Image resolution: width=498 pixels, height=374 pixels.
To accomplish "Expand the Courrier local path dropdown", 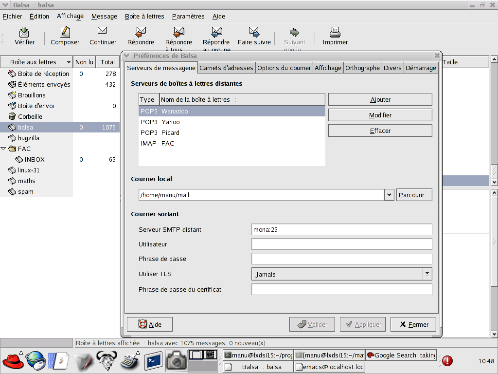I will 389,195.
